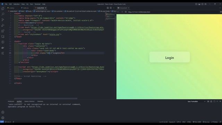Click the Prettier status bar item
The width and height of the screenshot is (222, 125).
click(214, 122)
